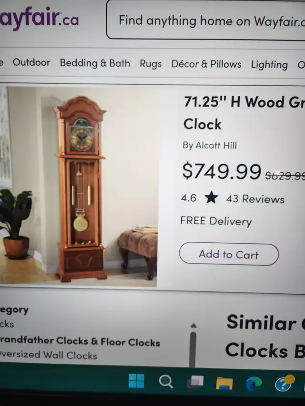Screen dimensions: 305x406
Task: Open the Lighting menu category
Action: (x=269, y=65)
